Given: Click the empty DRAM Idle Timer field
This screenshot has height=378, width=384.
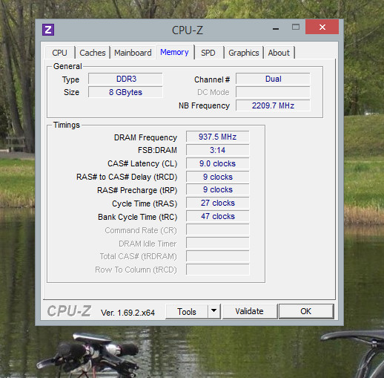Looking at the screenshot, I should [x=218, y=243].
